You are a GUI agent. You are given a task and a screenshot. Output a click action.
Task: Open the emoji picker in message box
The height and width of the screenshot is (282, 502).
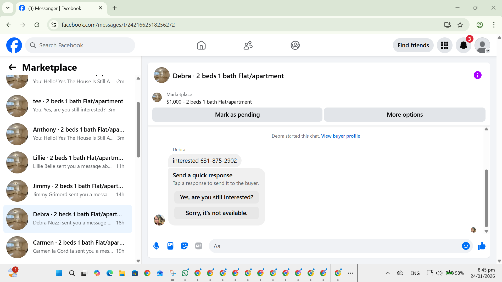coord(466,246)
